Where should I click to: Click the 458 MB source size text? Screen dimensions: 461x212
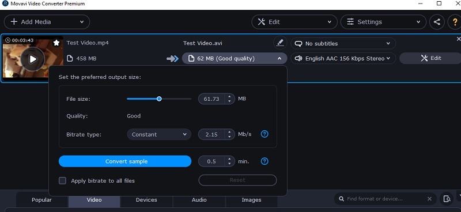point(86,59)
